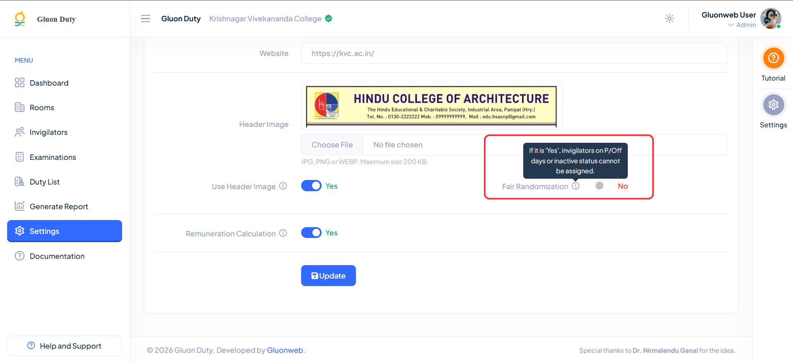The image size is (793, 362).
Task: Click the Gluon Duty logo icon
Action: click(20, 19)
